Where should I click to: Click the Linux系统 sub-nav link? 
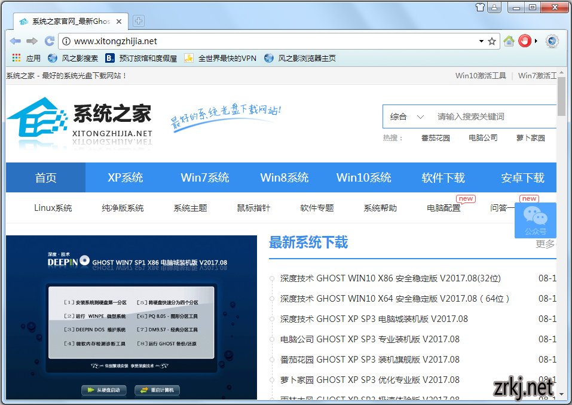pyautogui.click(x=53, y=208)
